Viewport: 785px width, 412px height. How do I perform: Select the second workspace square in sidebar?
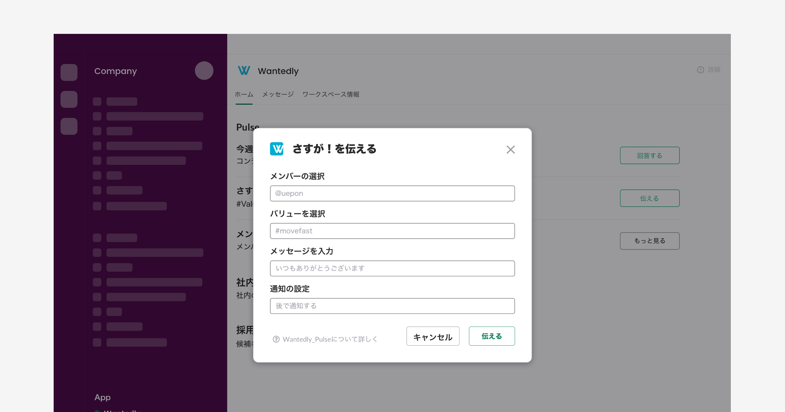click(69, 99)
